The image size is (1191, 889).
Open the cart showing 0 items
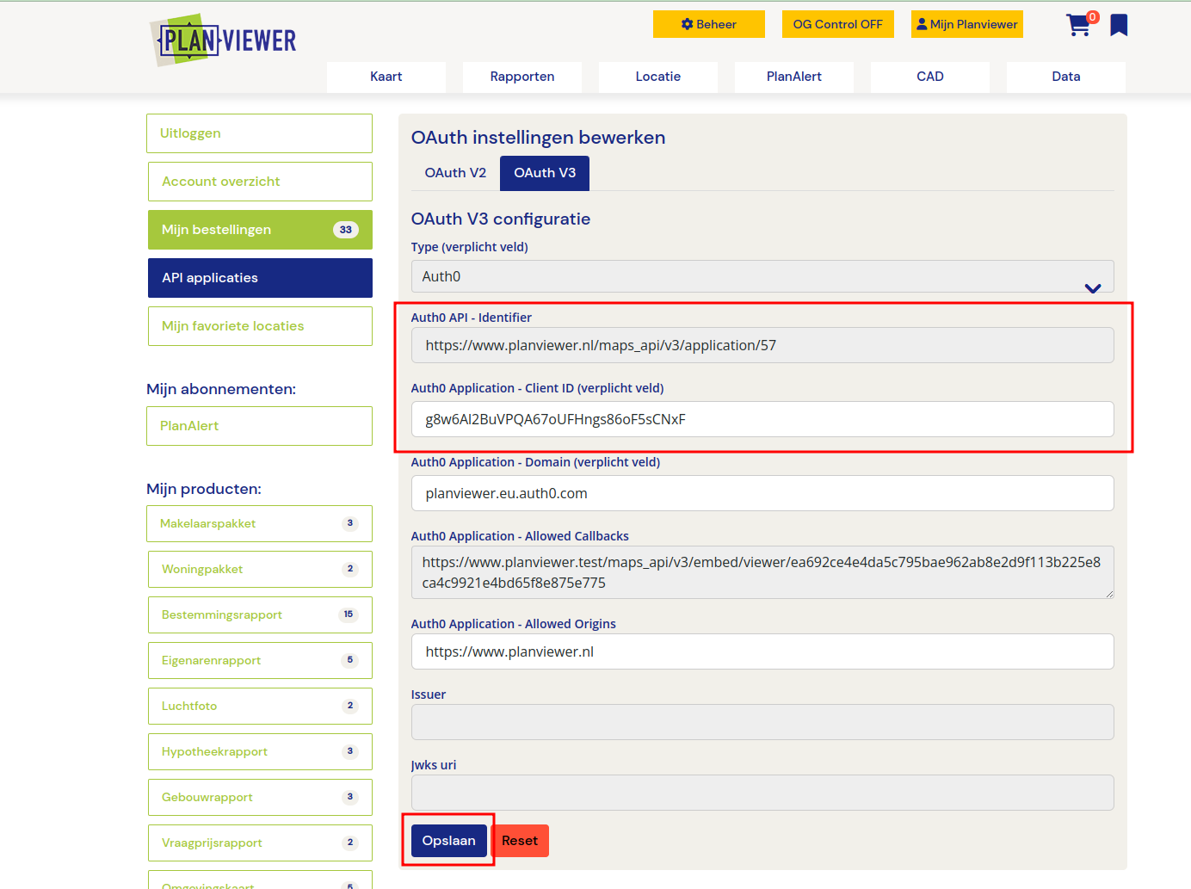coord(1078,26)
